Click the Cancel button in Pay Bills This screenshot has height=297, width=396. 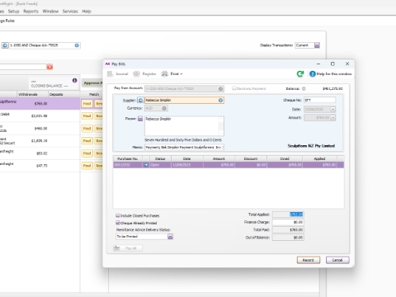pos(337,260)
